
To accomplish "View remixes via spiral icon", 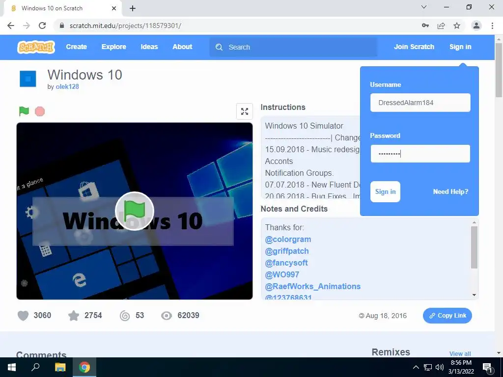I will pos(125,316).
